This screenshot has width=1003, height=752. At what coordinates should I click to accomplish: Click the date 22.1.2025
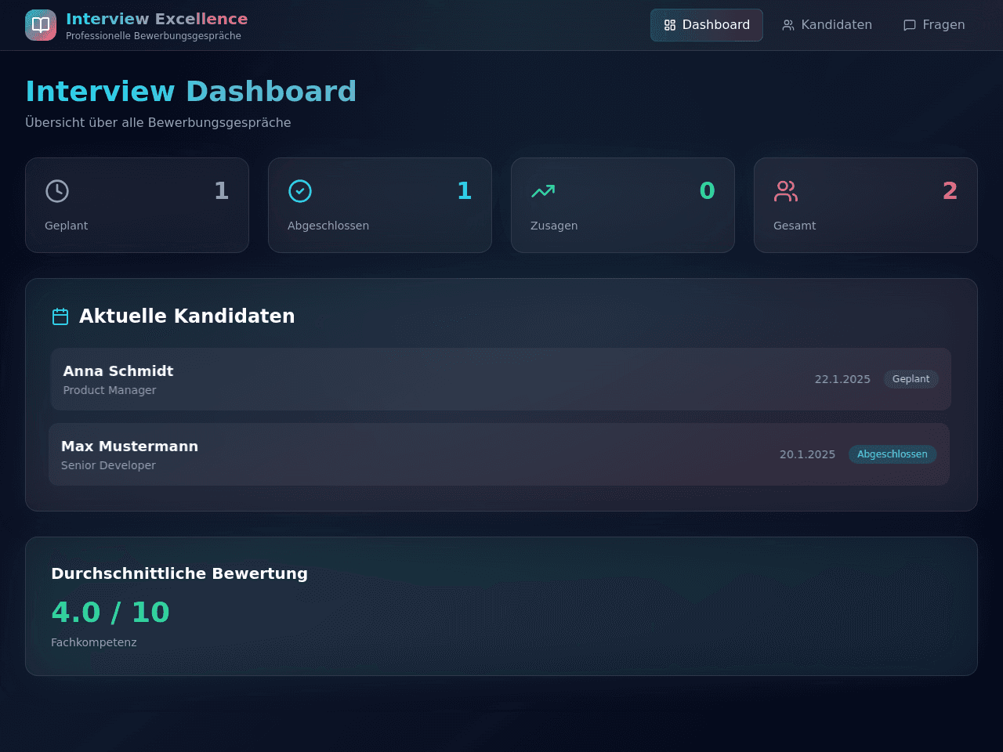coord(842,379)
